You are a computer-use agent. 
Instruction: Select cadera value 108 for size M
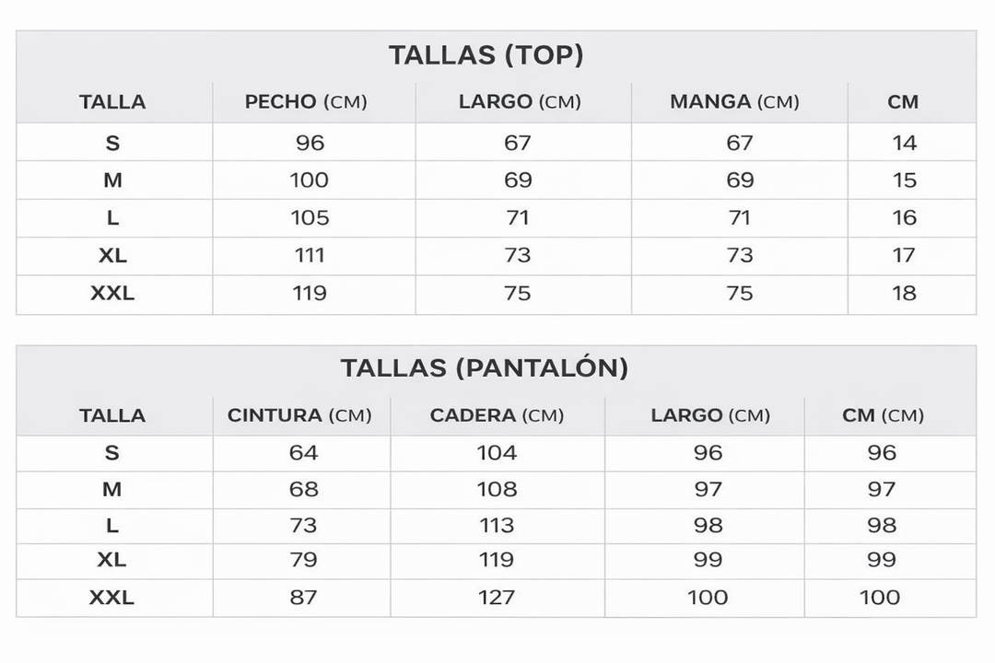pyautogui.click(x=497, y=489)
